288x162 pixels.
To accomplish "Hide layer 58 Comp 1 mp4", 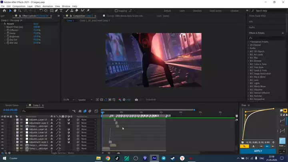I will [x=2, y=126].
